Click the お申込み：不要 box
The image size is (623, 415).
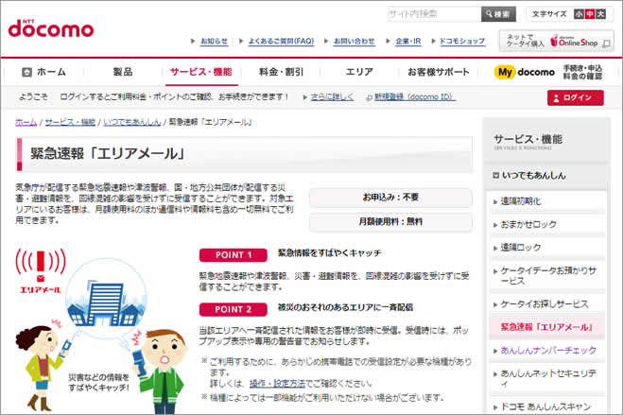390,198
